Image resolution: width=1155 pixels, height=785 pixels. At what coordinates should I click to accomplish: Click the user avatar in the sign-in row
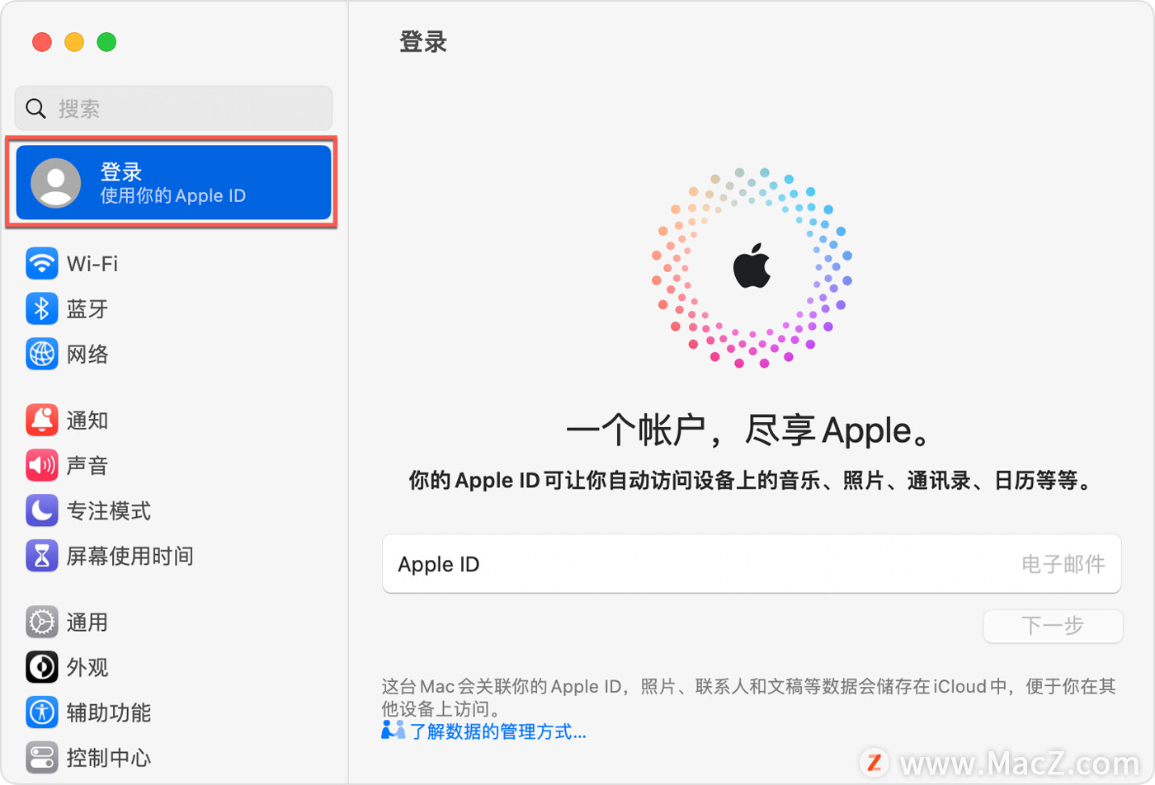tap(56, 183)
